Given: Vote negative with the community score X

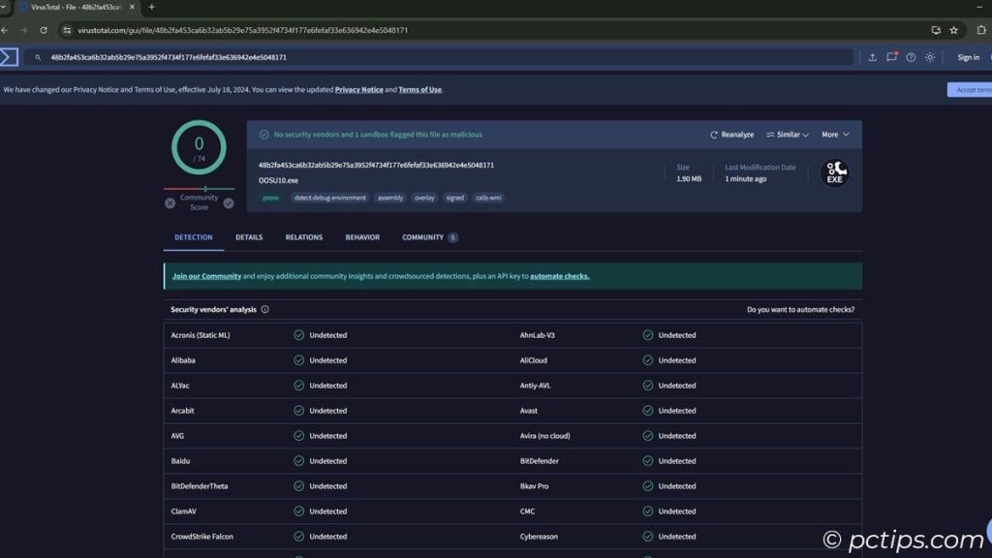Looking at the screenshot, I should click(170, 202).
